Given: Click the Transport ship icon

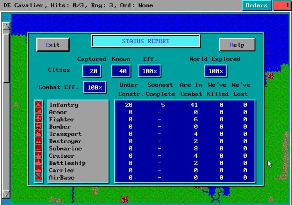Looking at the screenshot, I should 38,134.
